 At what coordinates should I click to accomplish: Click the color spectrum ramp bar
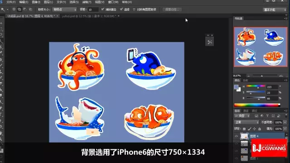257,105
